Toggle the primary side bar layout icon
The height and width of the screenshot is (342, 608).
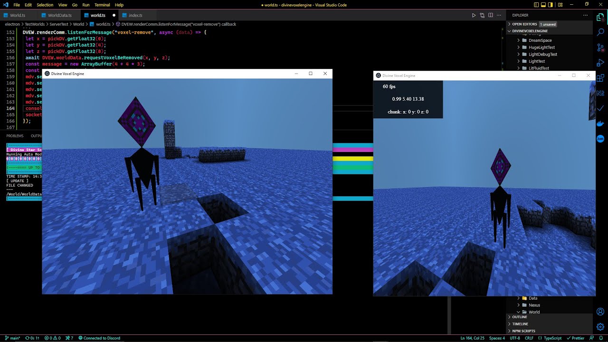(536, 5)
